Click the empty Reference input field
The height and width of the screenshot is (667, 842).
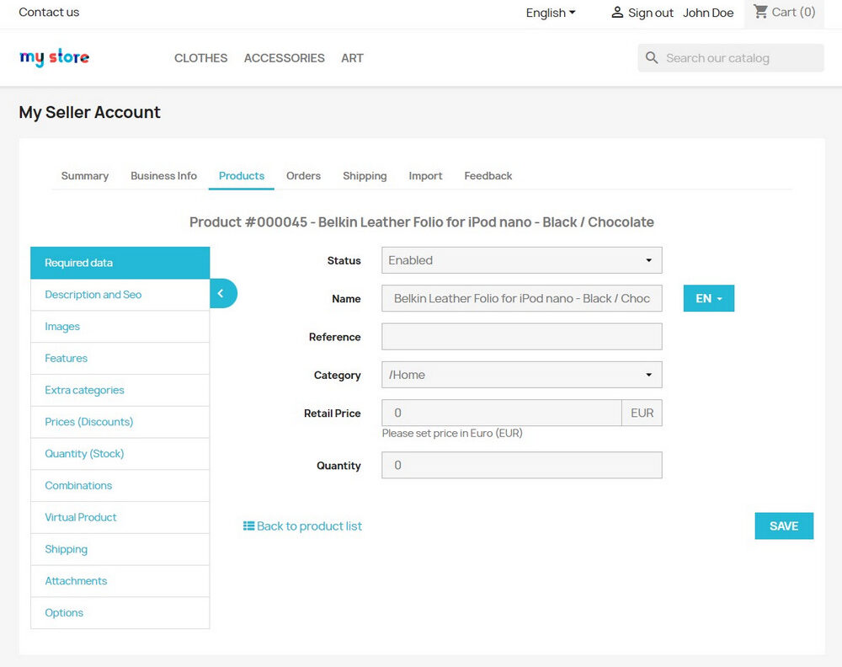[x=521, y=337]
